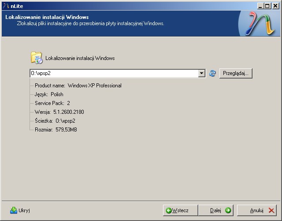The width and height of the screenshot is (282, 221).
Task: Click Ukryj to hide nLite to tray
Action: tap(20, 210)
